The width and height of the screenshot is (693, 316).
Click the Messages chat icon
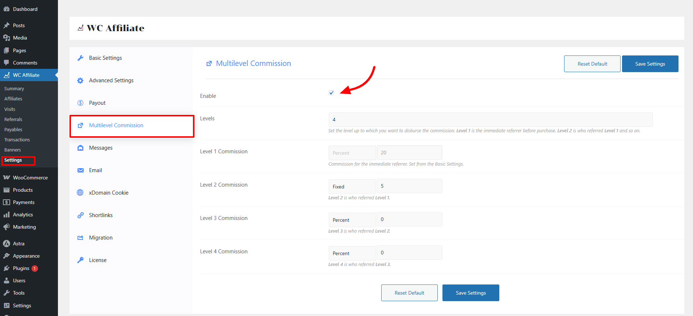(80, 148)
